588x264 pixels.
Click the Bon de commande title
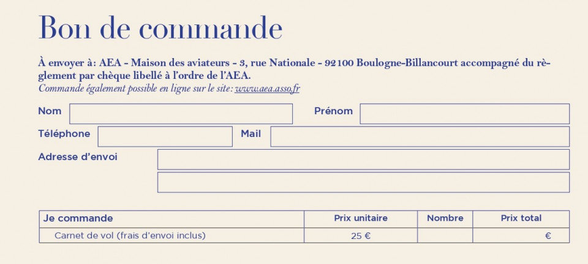point(160,28)
